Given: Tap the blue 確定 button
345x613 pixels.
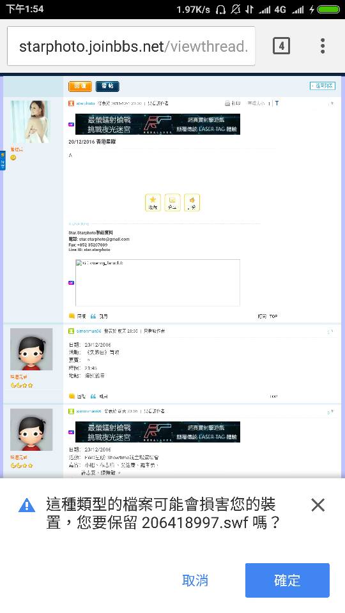Looking at the screenshot, I should point(287,580).
